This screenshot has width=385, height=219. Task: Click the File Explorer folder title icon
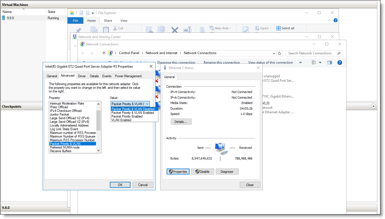[x=72, y=13]
